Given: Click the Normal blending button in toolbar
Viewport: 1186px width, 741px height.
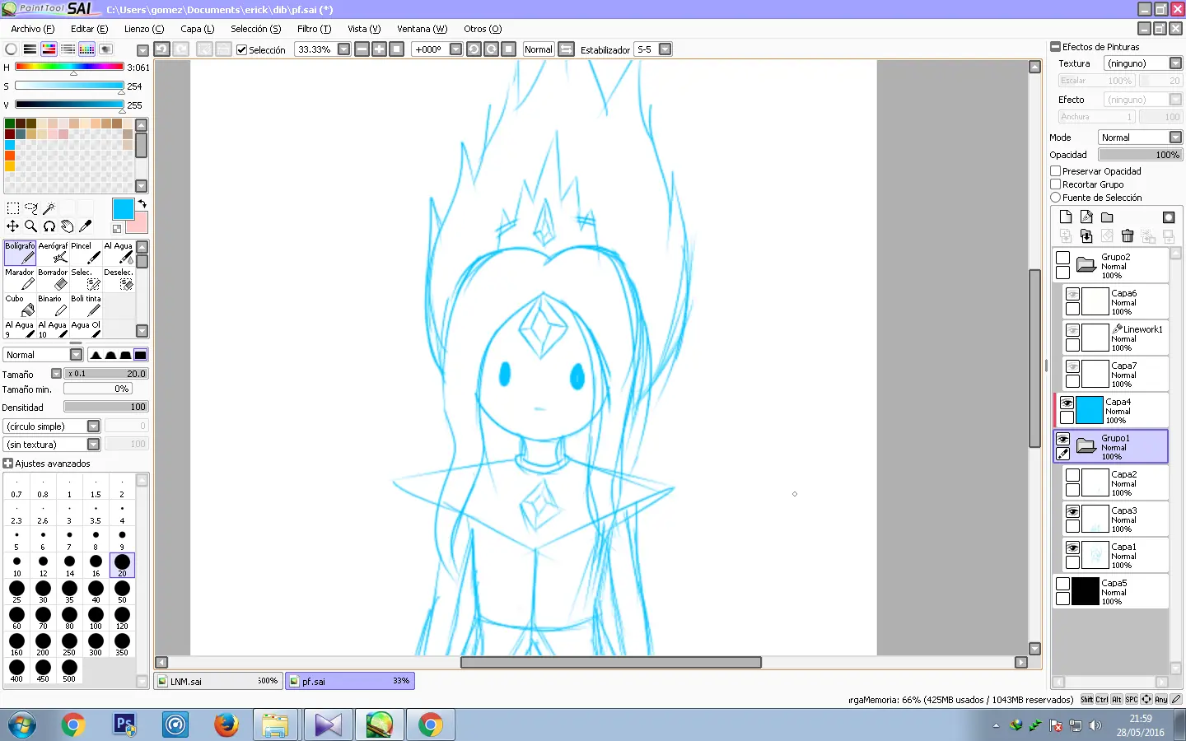Looking at the screenshot, I should (x=539, y=49).
